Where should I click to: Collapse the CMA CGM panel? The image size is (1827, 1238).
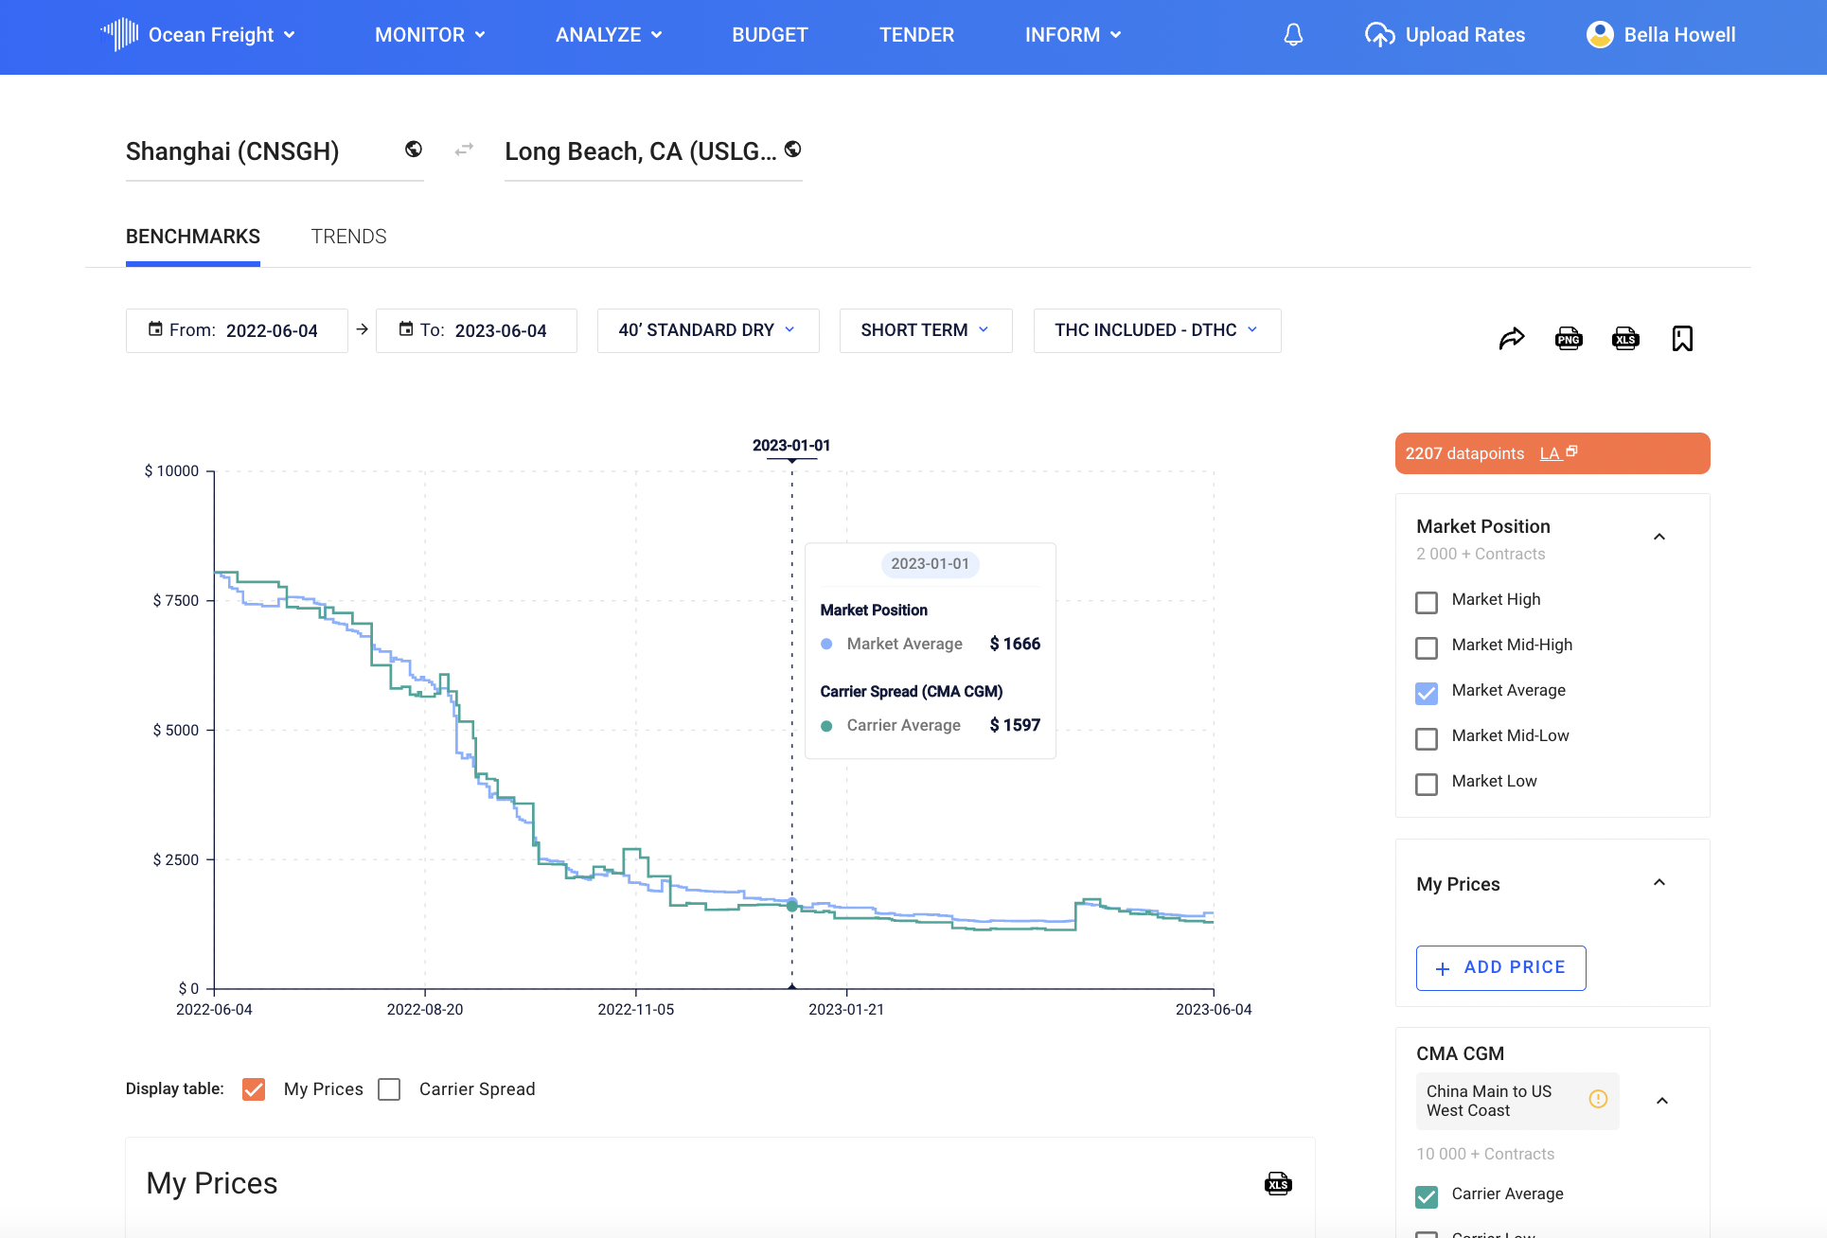coord(1662,1101)
